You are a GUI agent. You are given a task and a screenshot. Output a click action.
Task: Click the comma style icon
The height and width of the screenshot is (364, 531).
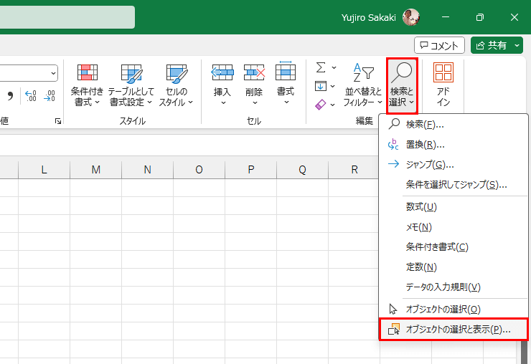10,96
